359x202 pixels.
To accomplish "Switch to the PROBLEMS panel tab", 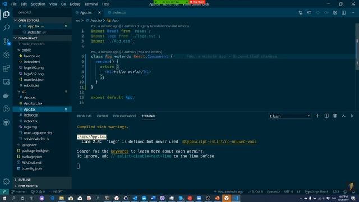I will [84, 116].
